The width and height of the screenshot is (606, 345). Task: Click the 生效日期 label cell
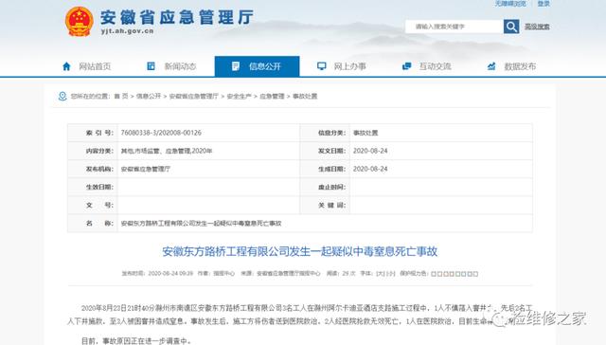(93, 188)
